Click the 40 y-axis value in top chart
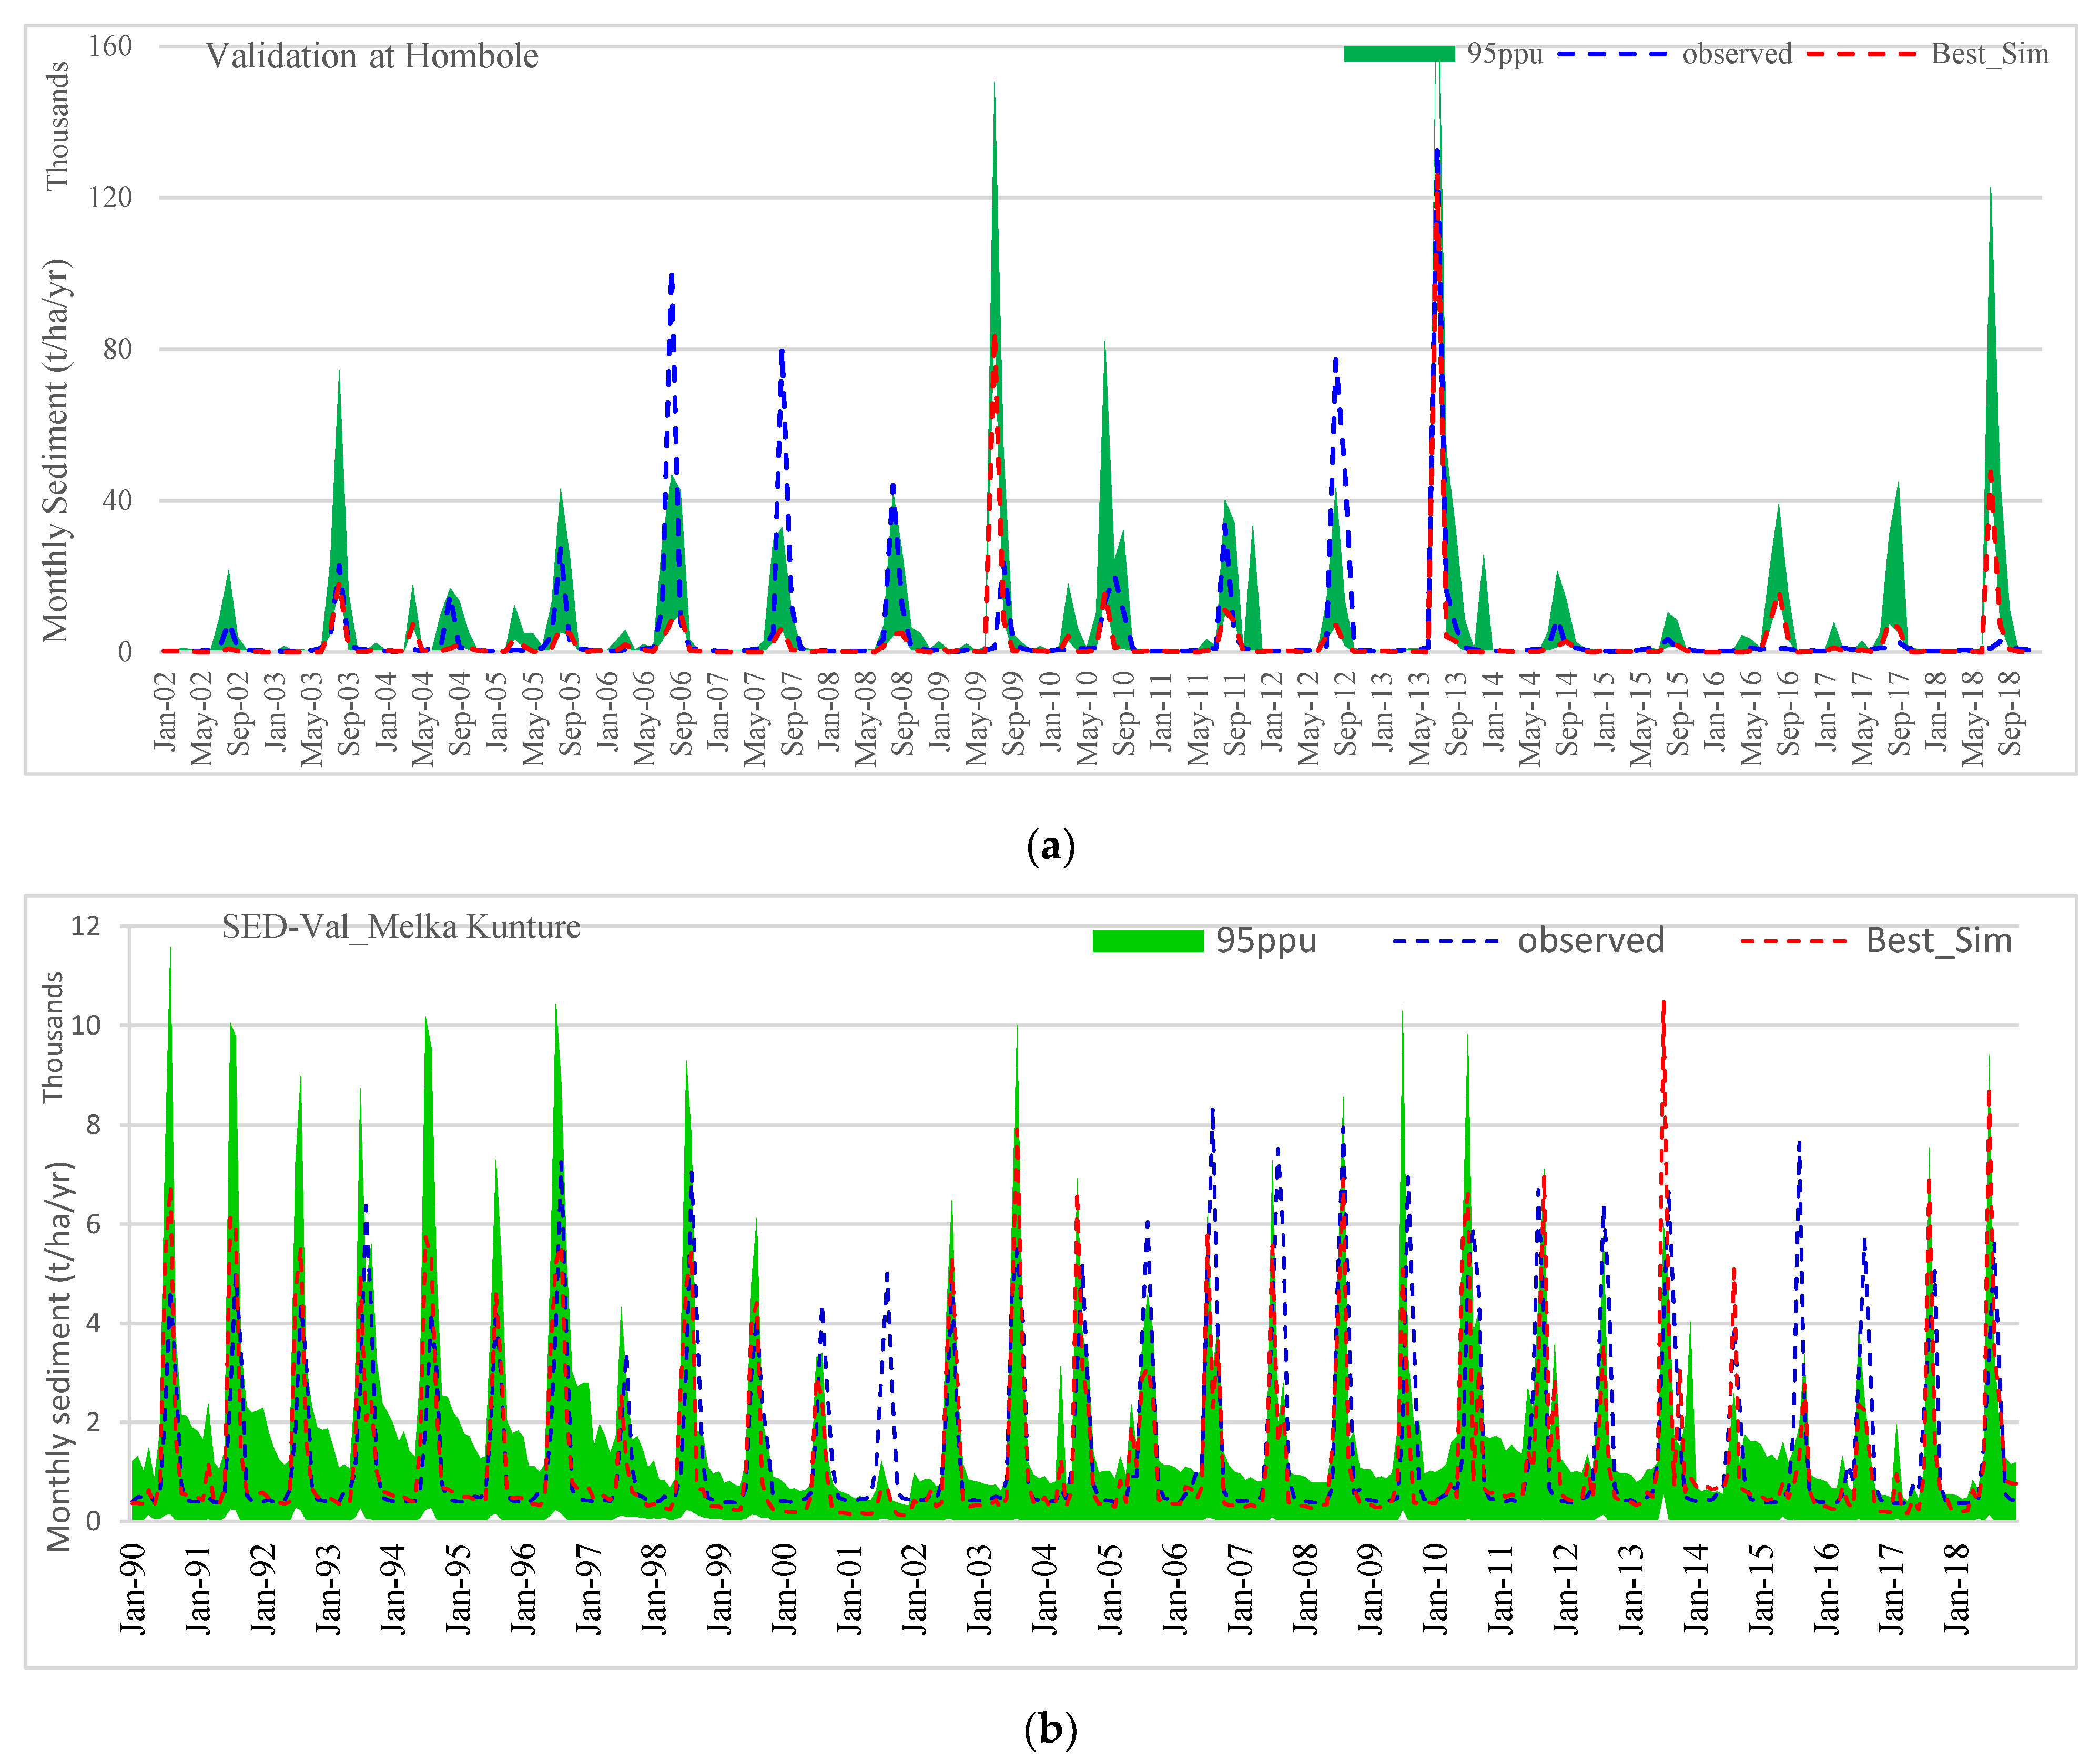This screenshot has width=2100, height=1761. pos(117,500)
